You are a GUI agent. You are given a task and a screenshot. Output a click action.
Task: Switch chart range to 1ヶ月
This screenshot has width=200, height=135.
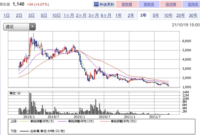tap(69, 16)
